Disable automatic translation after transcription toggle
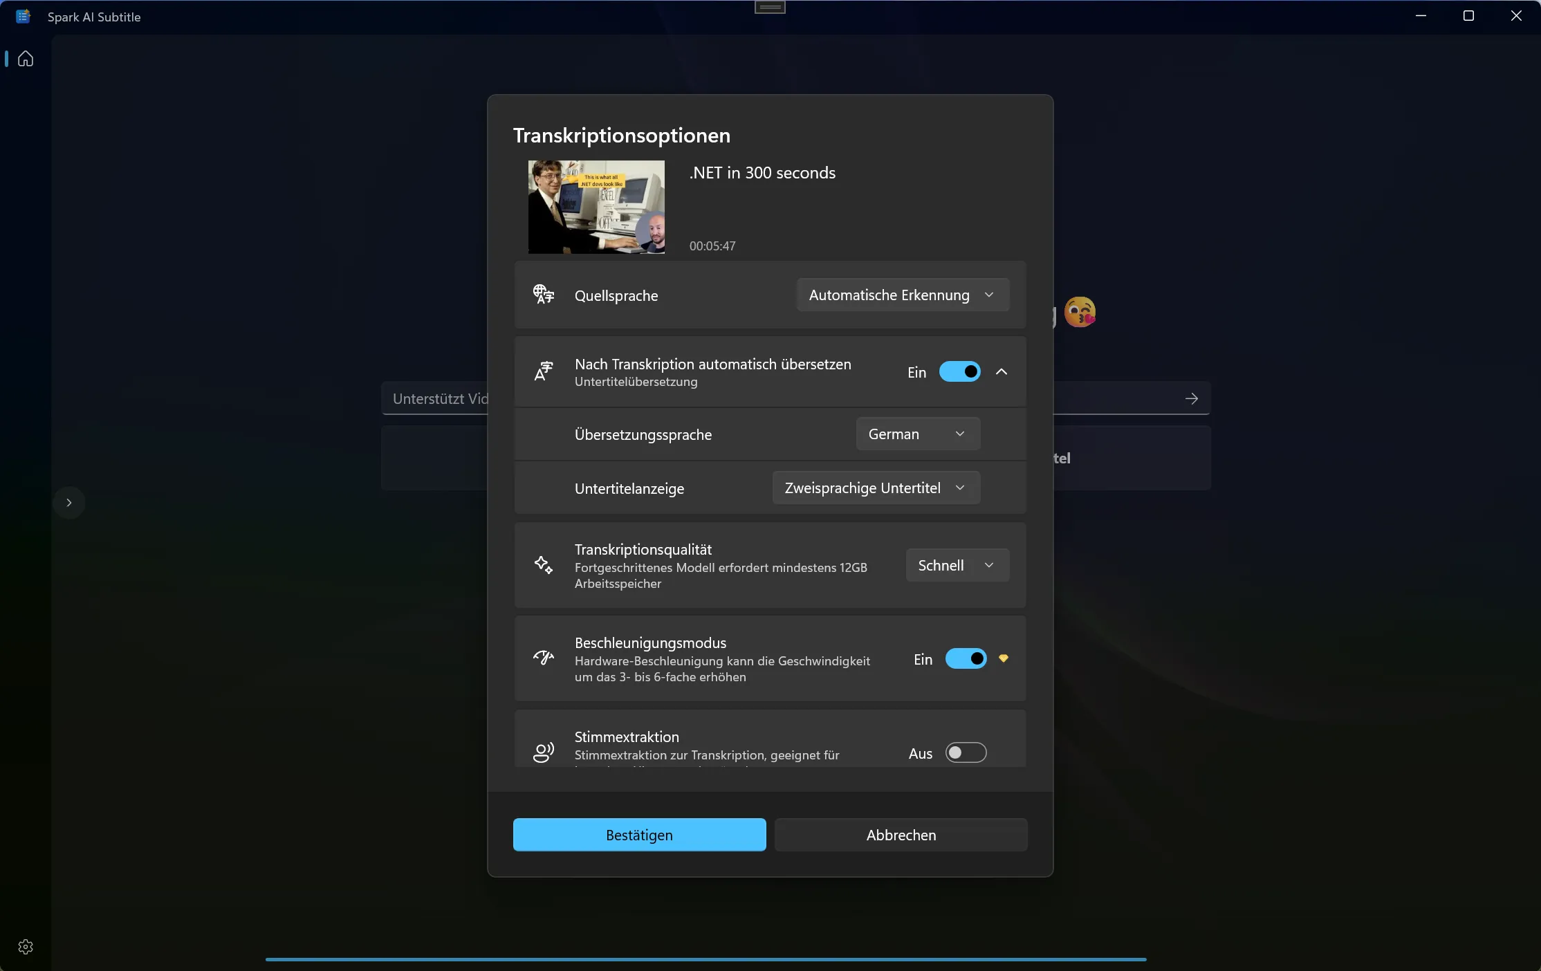This screenshot has height=971, width=1541. click(x=959, y=372)
